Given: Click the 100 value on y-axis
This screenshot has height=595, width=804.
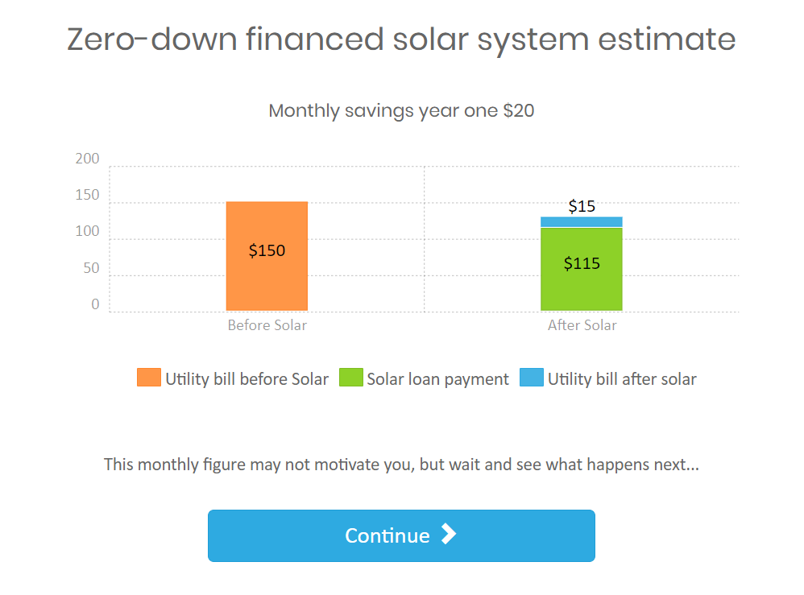Looking at the screenshot, I should coord(87,232).
